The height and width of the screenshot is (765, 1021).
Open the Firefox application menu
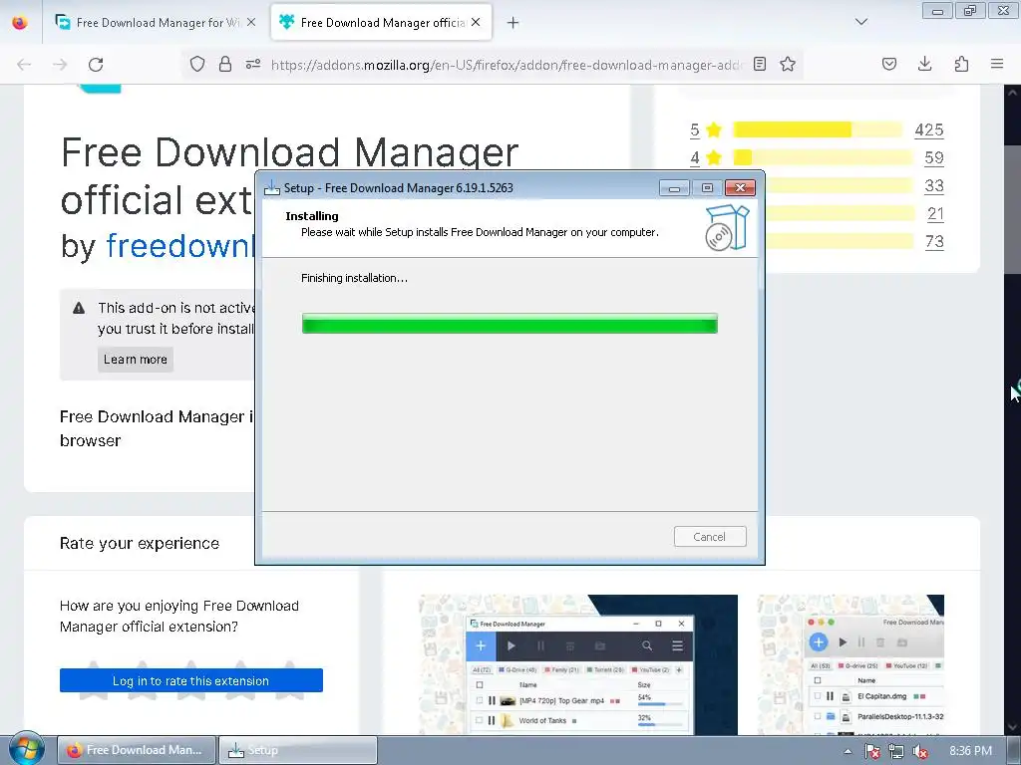pyautogui.click(x=997, y=64)
